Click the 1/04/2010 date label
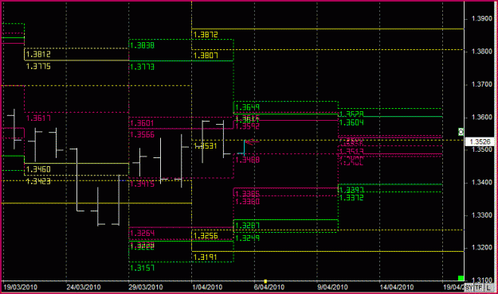The width and height of the screenshot is (498, 294). [208, 288]
